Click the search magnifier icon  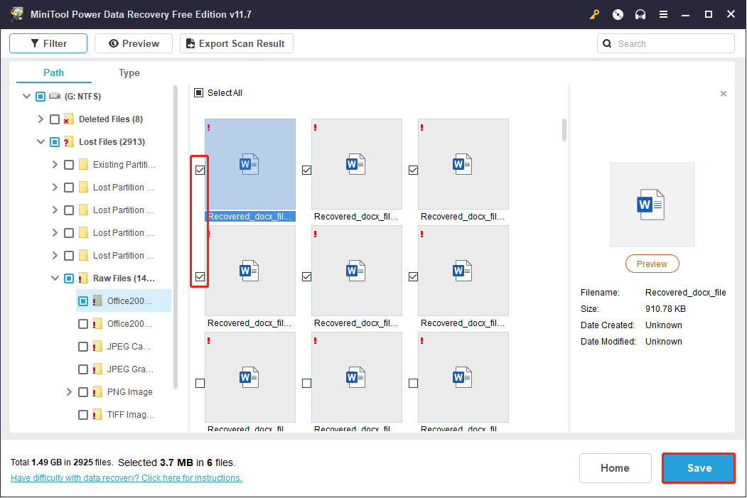607,43
